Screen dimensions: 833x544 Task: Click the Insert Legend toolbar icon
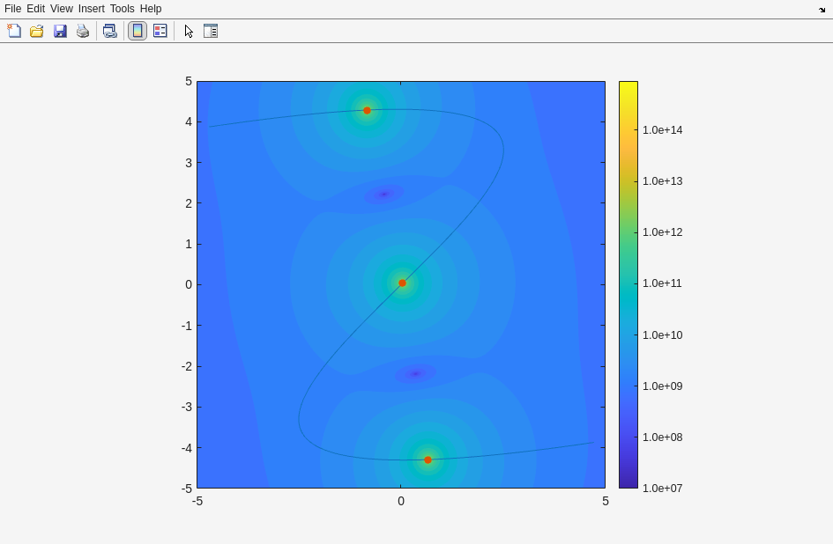160,31
